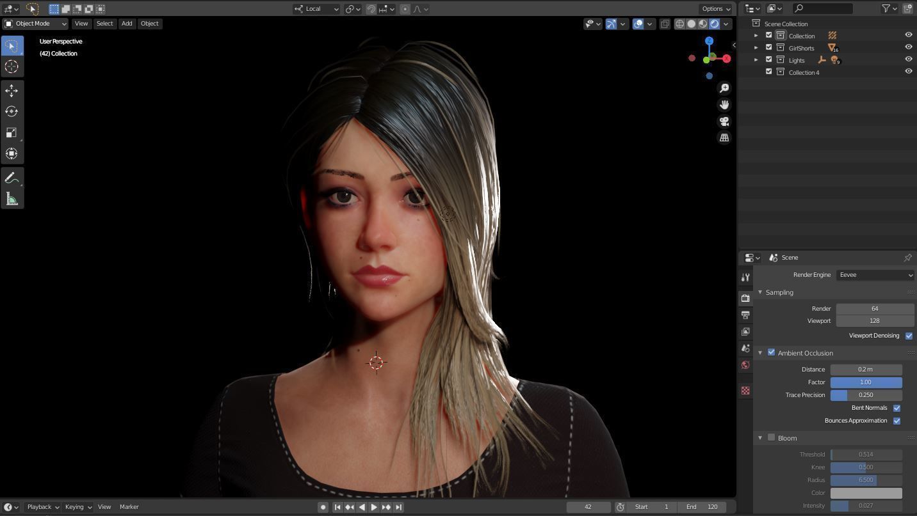The image size is (917, 516).
Task: Switch viewport to material preview shading
Action: [x=703, y=24]
